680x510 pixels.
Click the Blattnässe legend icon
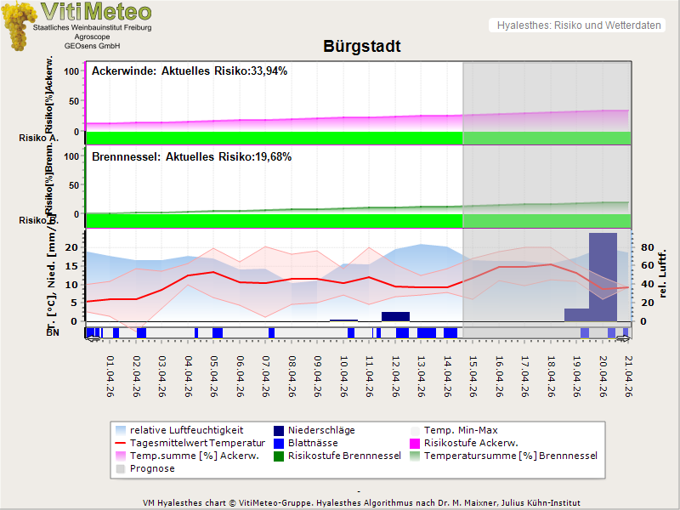coord(279,444)
